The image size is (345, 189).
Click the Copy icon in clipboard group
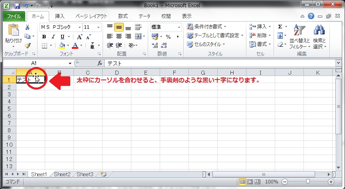[27, 36]
